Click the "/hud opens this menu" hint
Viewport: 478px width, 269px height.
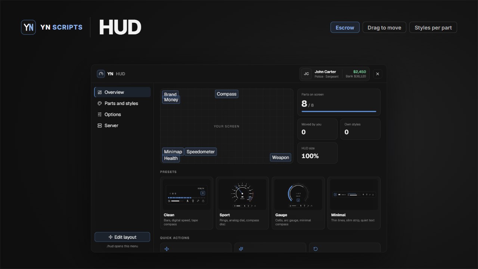pos(122,246)
